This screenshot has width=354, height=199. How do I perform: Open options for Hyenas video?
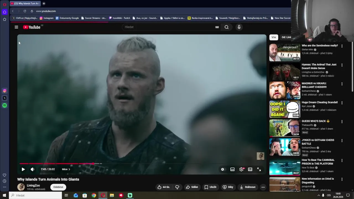pos(342,65)
